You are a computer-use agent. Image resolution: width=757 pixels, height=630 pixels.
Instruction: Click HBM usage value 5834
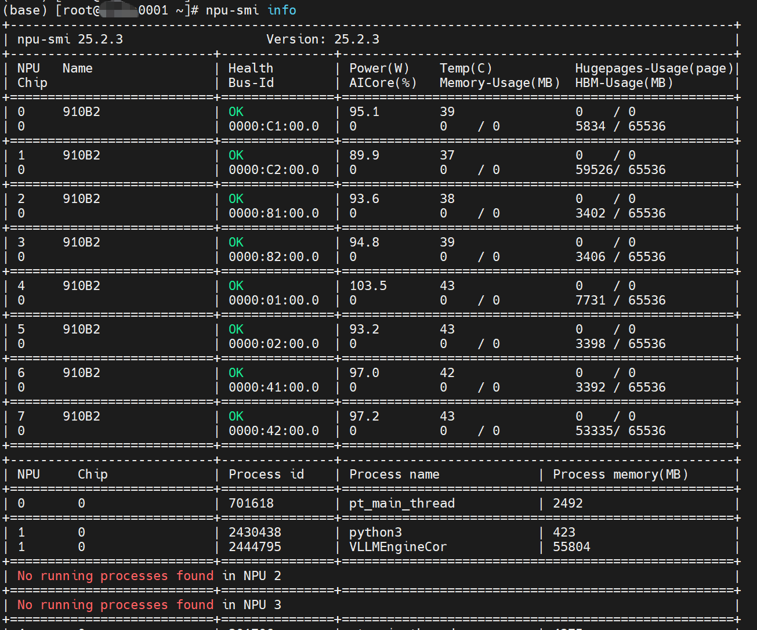point(591,126)
